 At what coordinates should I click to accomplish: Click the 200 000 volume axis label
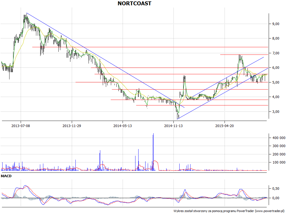pyautogui.click(x=279, y=154)
